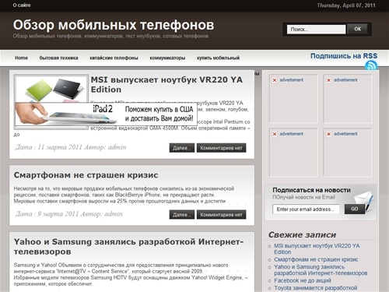Click 'Далее...' under the smartphones crisis article
This screenshot has width=389, height=292.
182,215
